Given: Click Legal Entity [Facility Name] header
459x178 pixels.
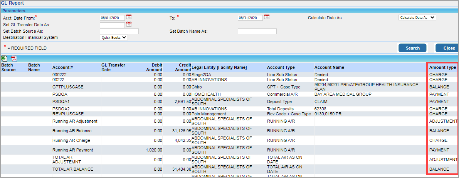Looking at the screenshot, I should 219,67.
